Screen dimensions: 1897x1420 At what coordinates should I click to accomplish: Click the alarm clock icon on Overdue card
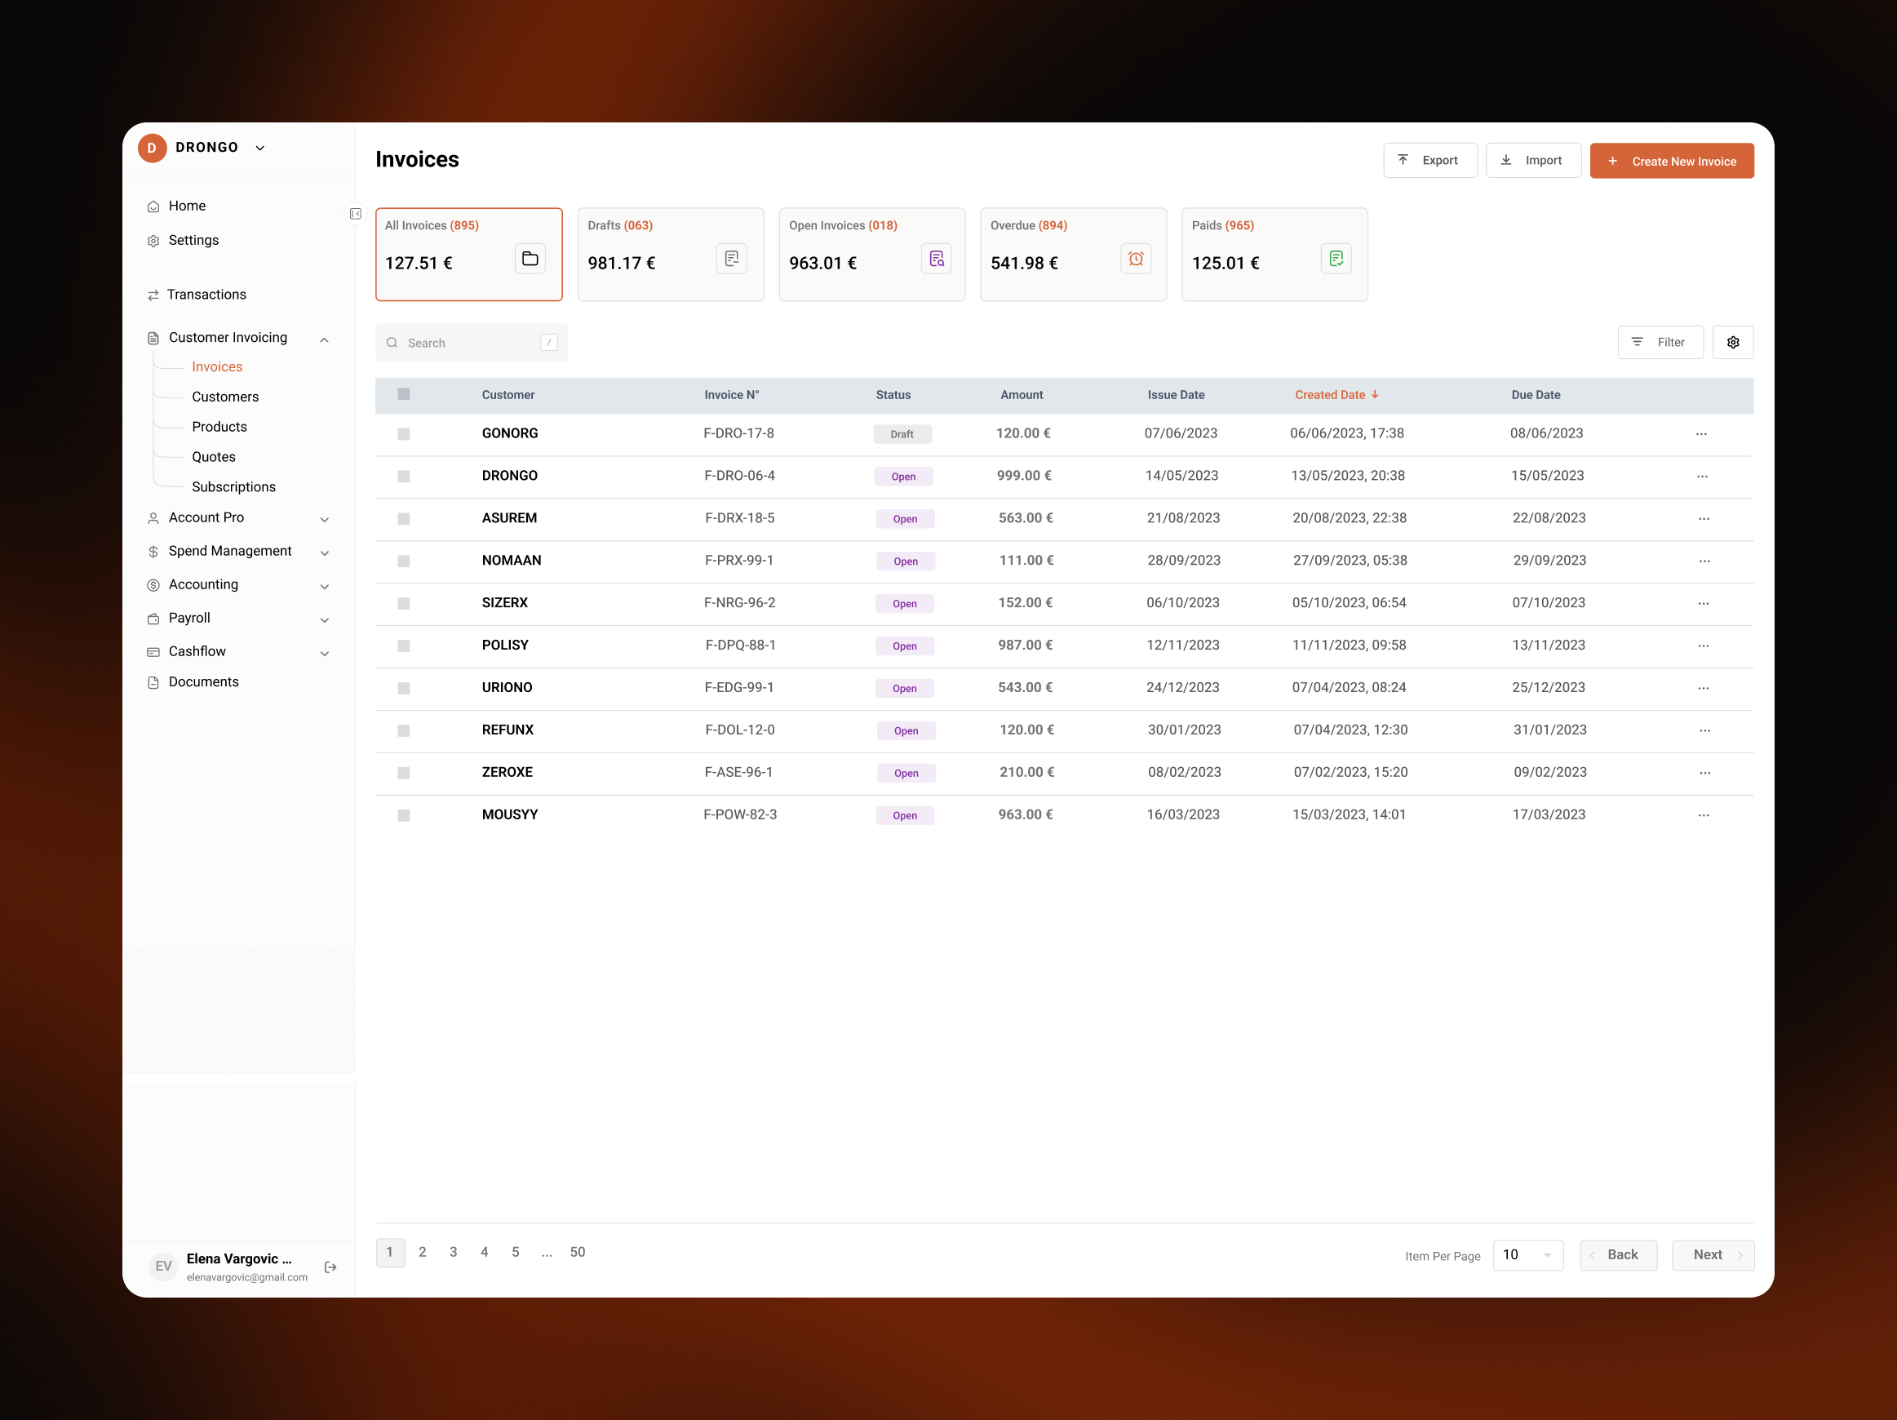1136,260
